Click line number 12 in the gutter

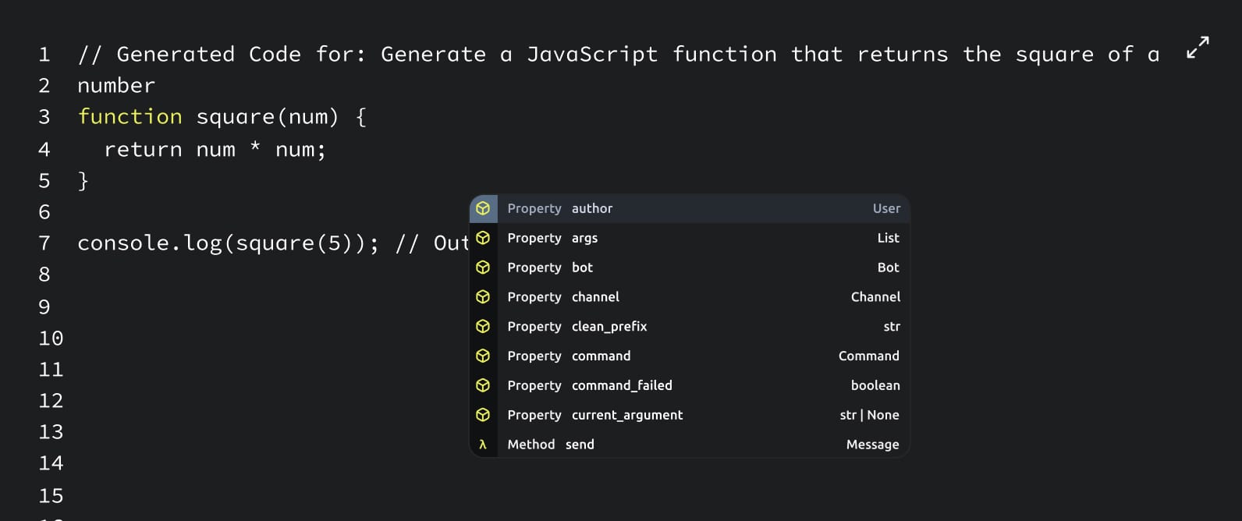[51, 401]
